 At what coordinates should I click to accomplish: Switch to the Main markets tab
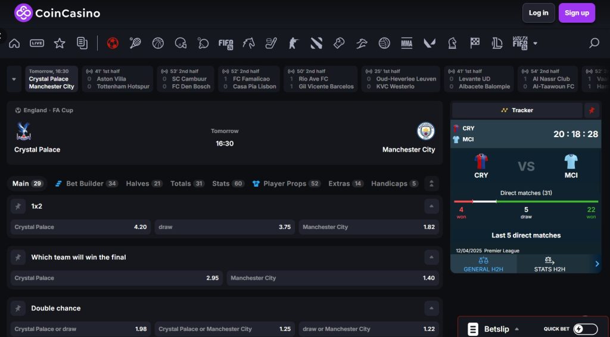pyautogui.click(x=27, y=184)
